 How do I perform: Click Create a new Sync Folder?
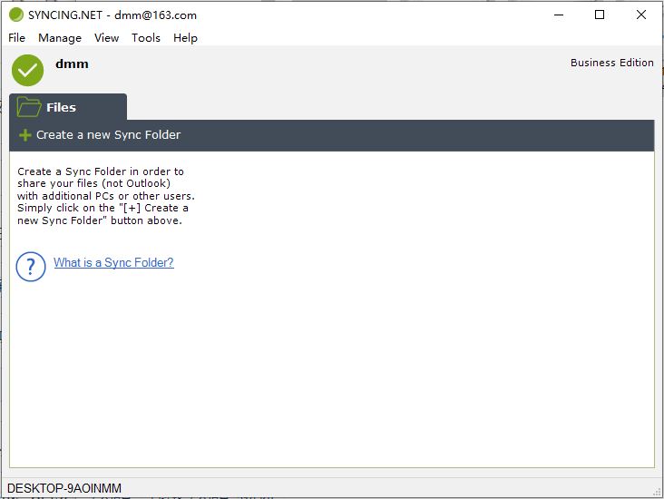click(109, 134)
